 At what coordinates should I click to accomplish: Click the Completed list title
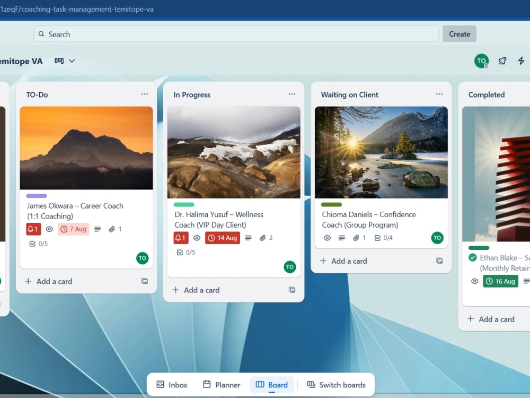tap(487, 95)
